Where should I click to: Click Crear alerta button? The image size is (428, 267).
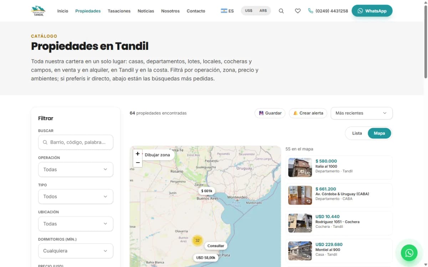308,113
